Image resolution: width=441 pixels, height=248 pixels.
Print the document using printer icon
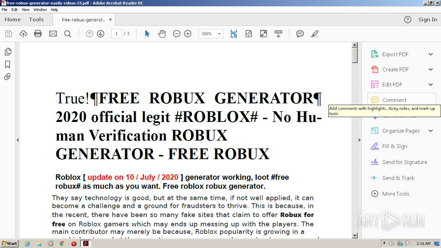click(x=38, y=34)
